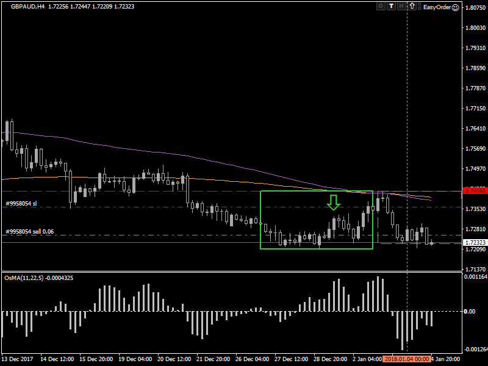Click the EasyOrder smiley face icon
488x366 pixels.
[455, 7]
